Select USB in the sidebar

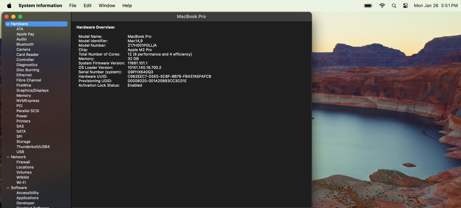(x=20, y=152)
